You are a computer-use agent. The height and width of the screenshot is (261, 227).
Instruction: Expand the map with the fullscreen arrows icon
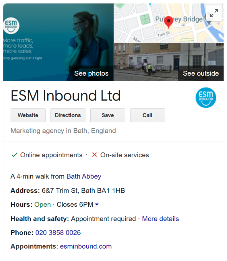214,13
